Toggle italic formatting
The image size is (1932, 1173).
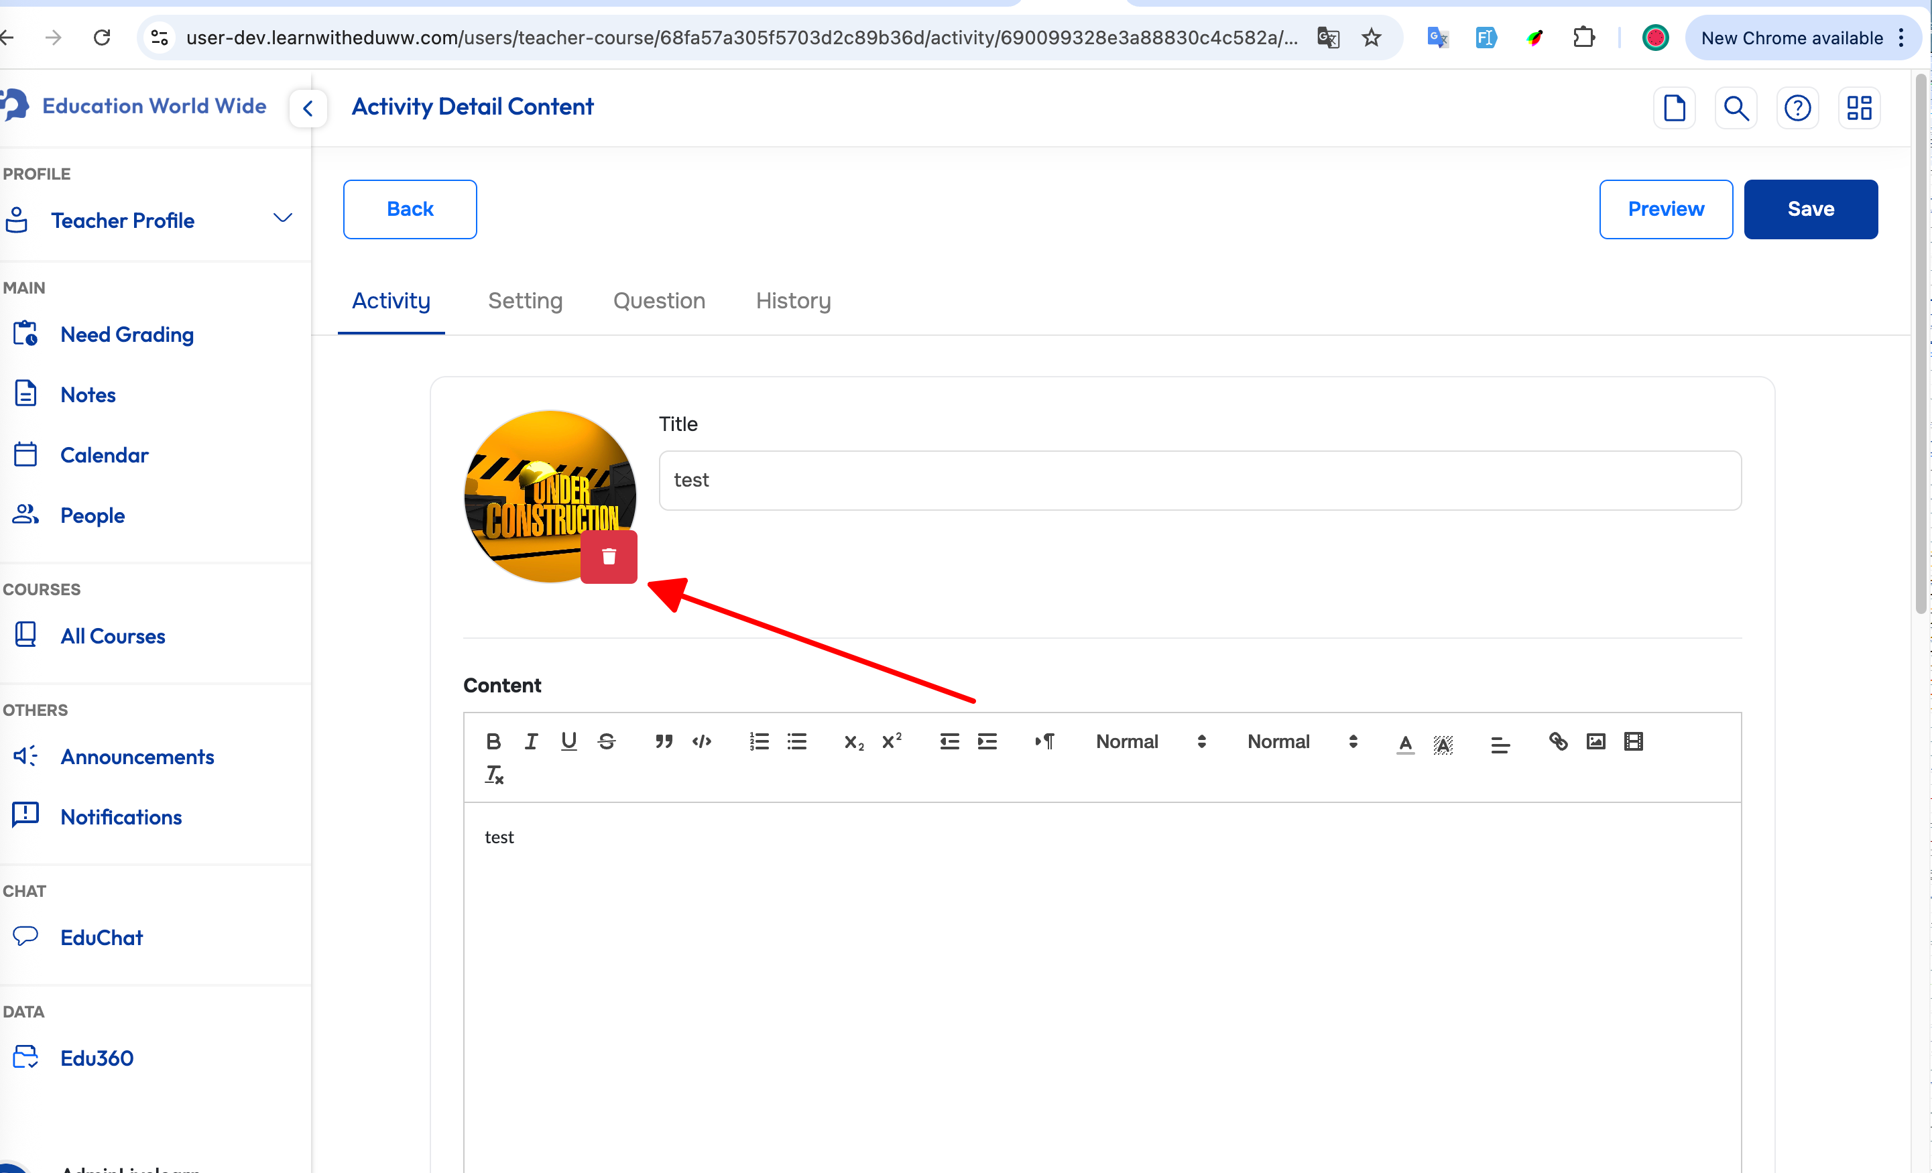531,741
